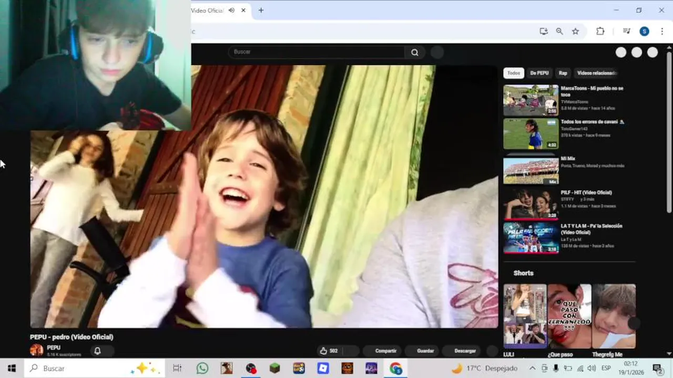Open the Thegrefg Me short thumbnail
The height and width of the screenshot is (378, 673).
(614, 316)
